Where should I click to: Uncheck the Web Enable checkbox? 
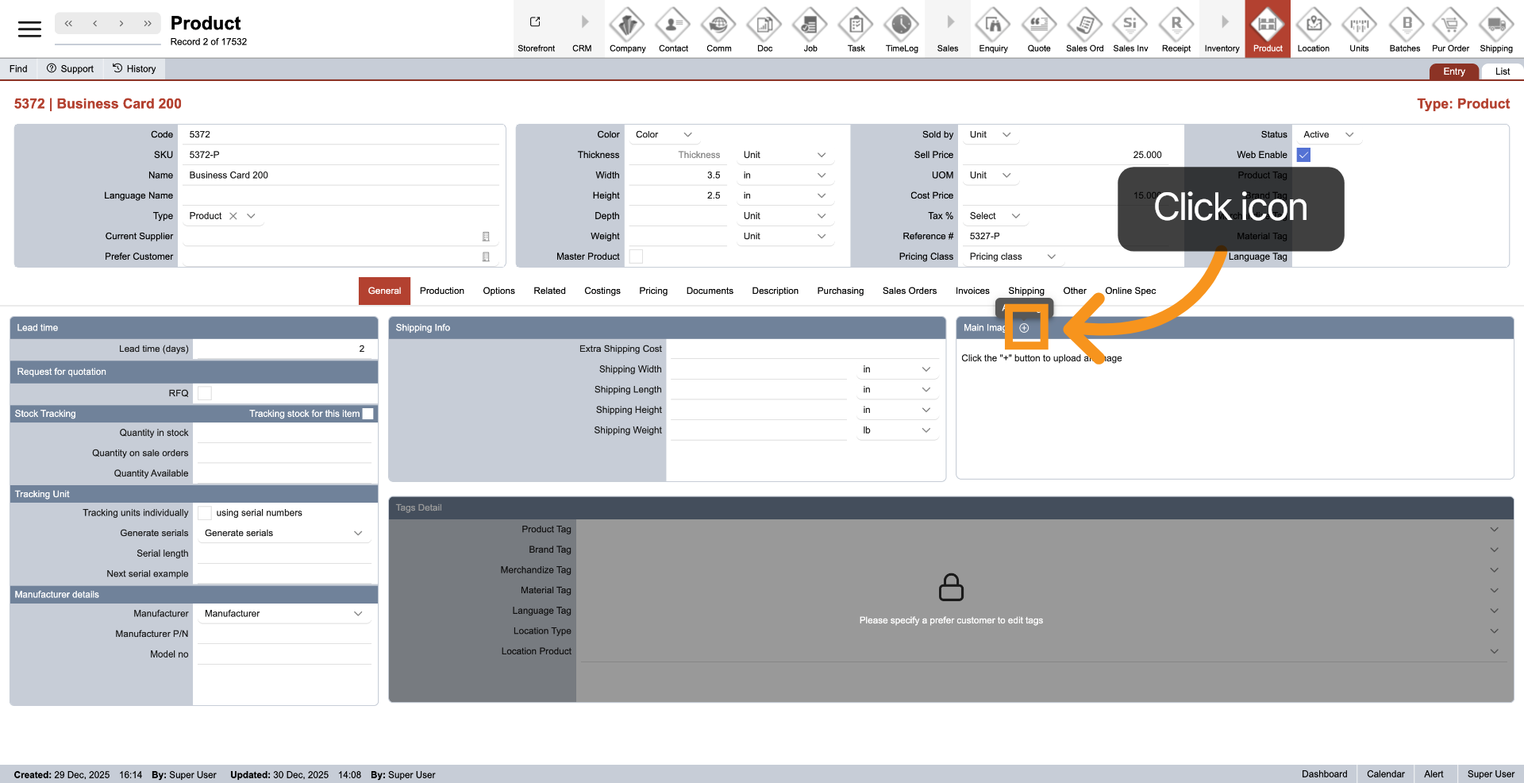[x=1303, y=155]
